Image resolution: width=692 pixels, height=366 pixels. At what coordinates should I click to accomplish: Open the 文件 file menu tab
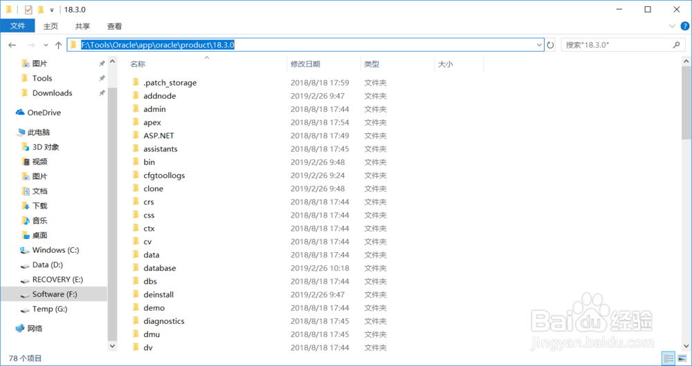point(18,26)
